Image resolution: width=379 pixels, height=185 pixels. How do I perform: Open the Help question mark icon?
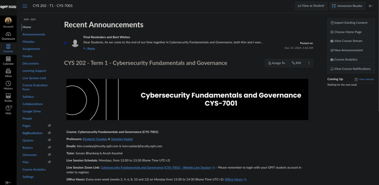(8, 110)
